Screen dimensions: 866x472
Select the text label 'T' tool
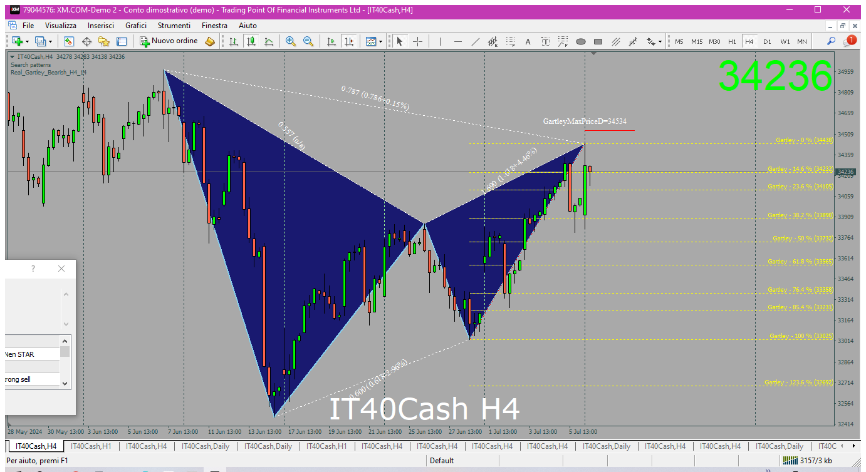coord(546,41)
